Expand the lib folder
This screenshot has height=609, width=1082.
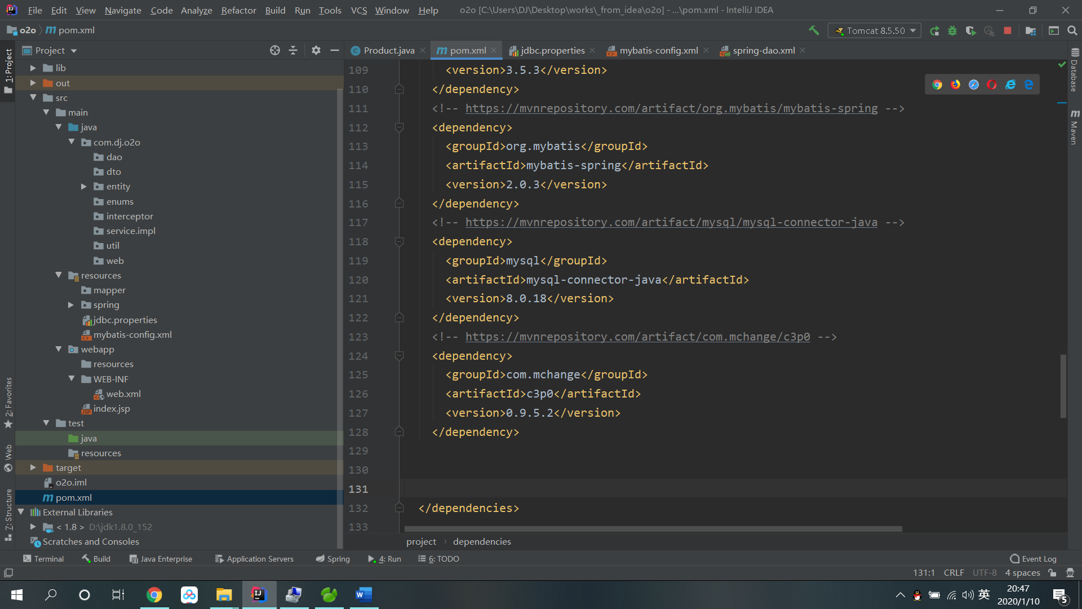click(33, 68)
